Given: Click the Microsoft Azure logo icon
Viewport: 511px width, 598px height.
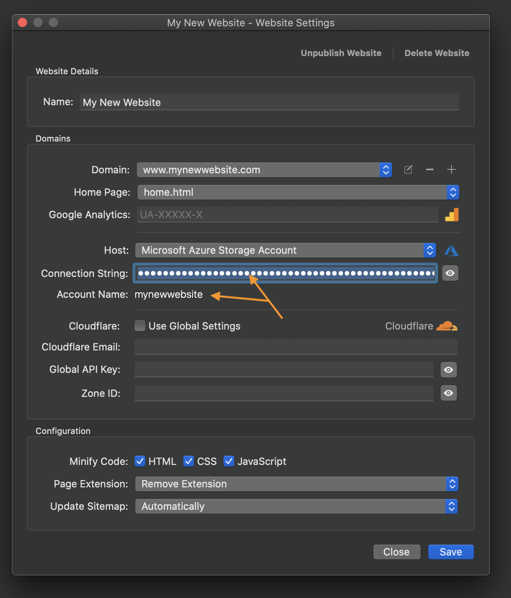Looking at the screenshot, I should (451, 251).
